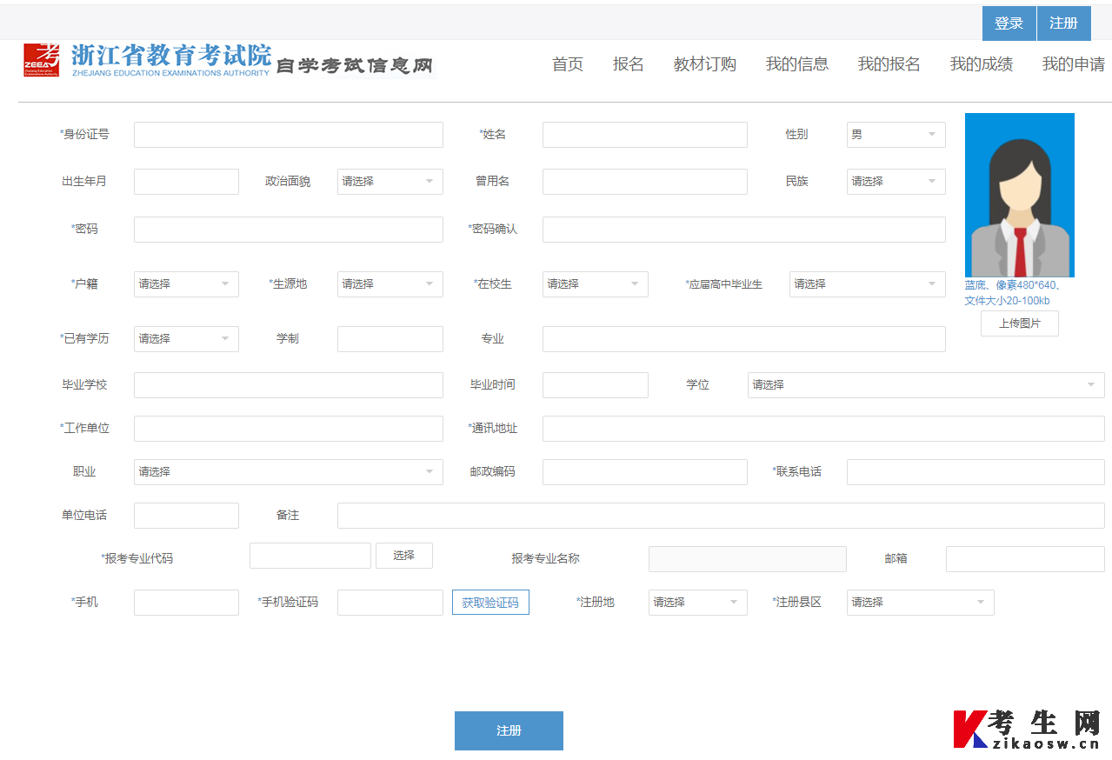
Task: Focus the 身份证号 input field
Action: click(289, 135)
